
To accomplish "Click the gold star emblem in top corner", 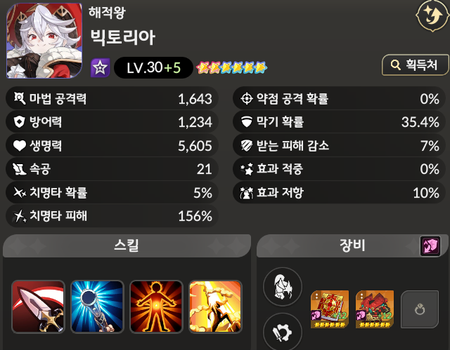I will coord(432,15).
